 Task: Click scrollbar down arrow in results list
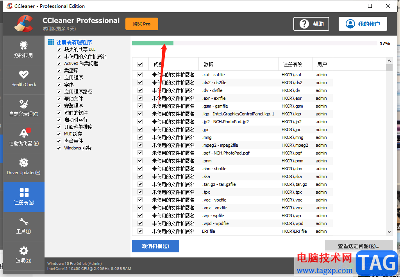point(389,232)
